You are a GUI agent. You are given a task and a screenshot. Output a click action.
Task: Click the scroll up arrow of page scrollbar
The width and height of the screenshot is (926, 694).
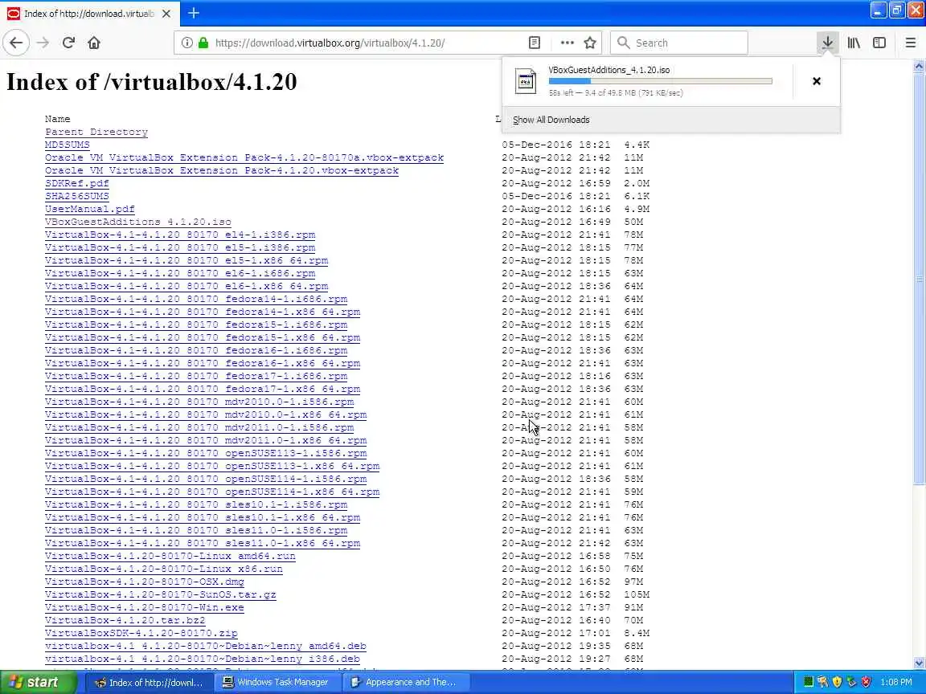919,66
